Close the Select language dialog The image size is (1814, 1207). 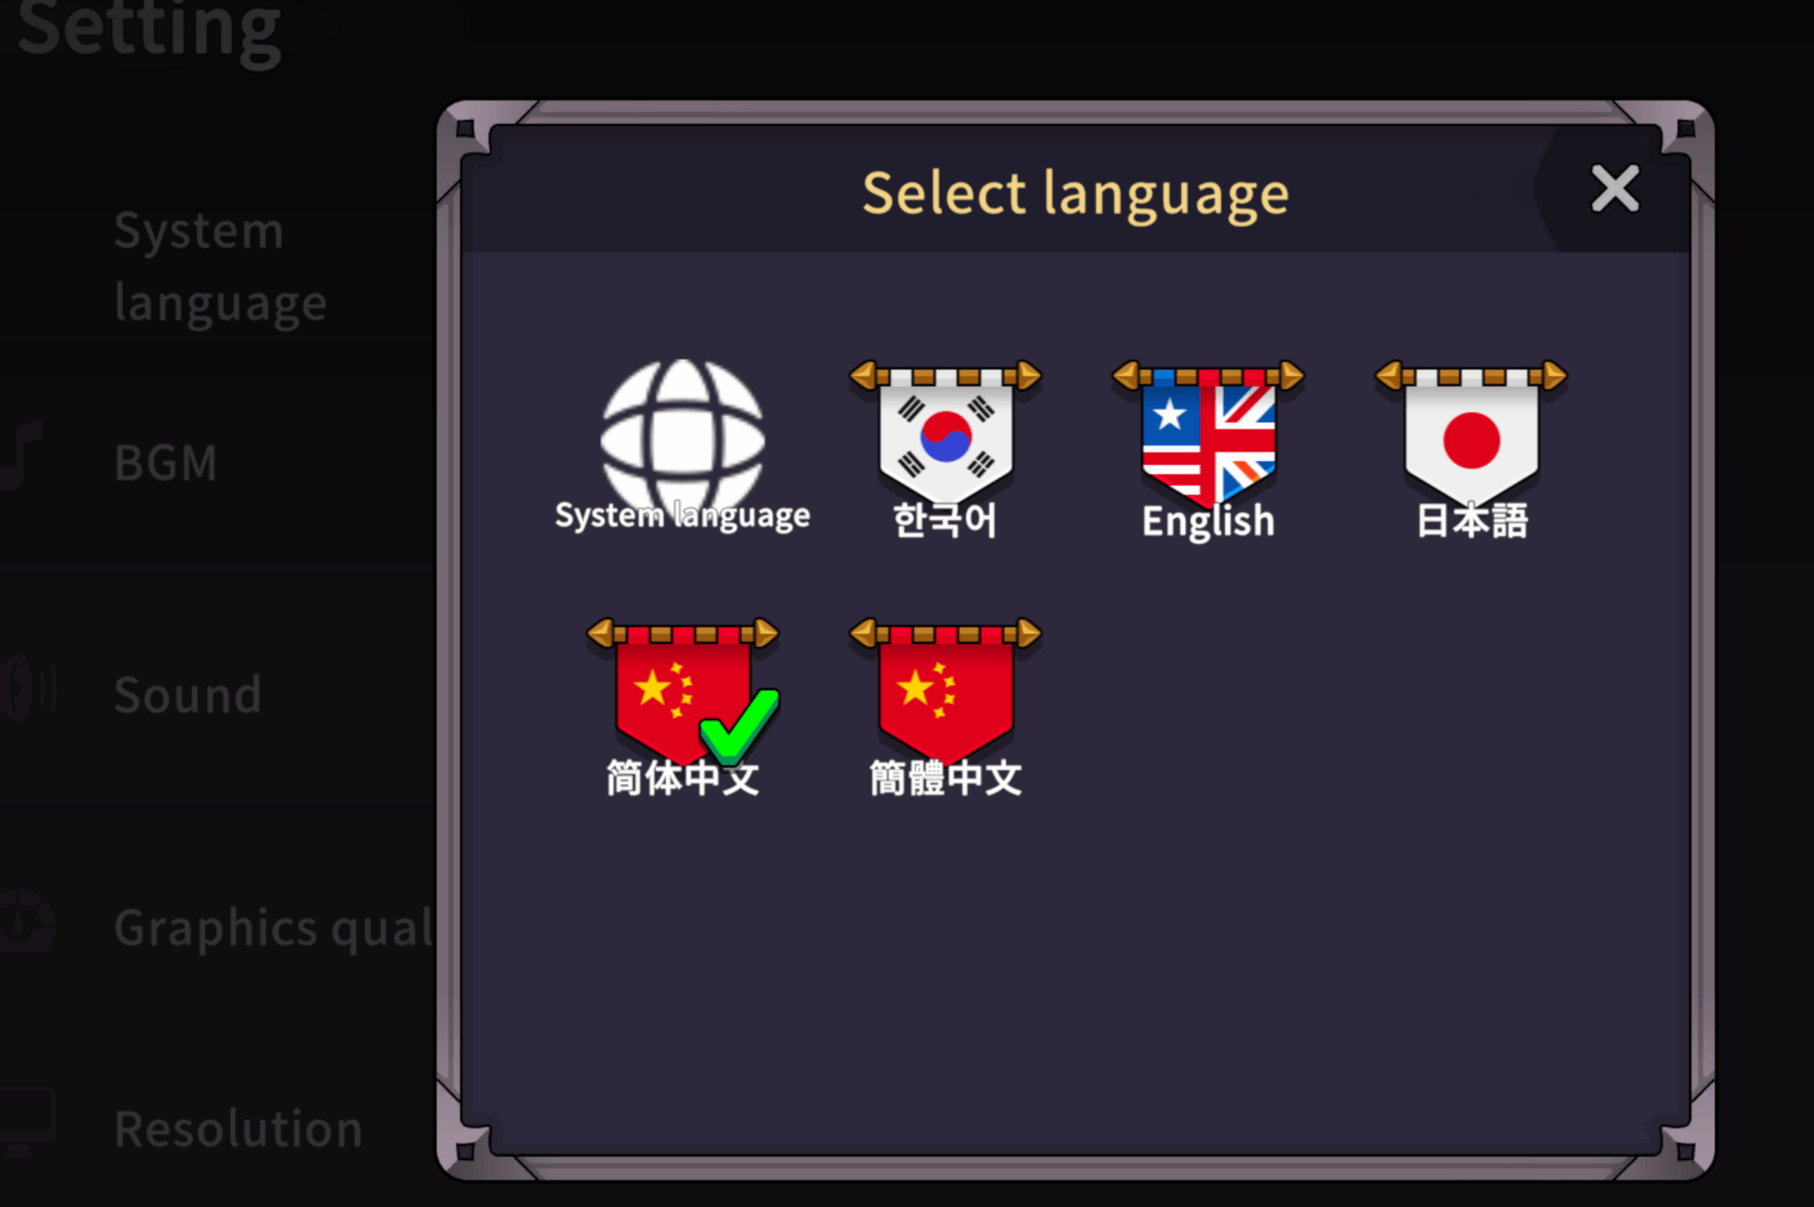tap(1615, 188)
